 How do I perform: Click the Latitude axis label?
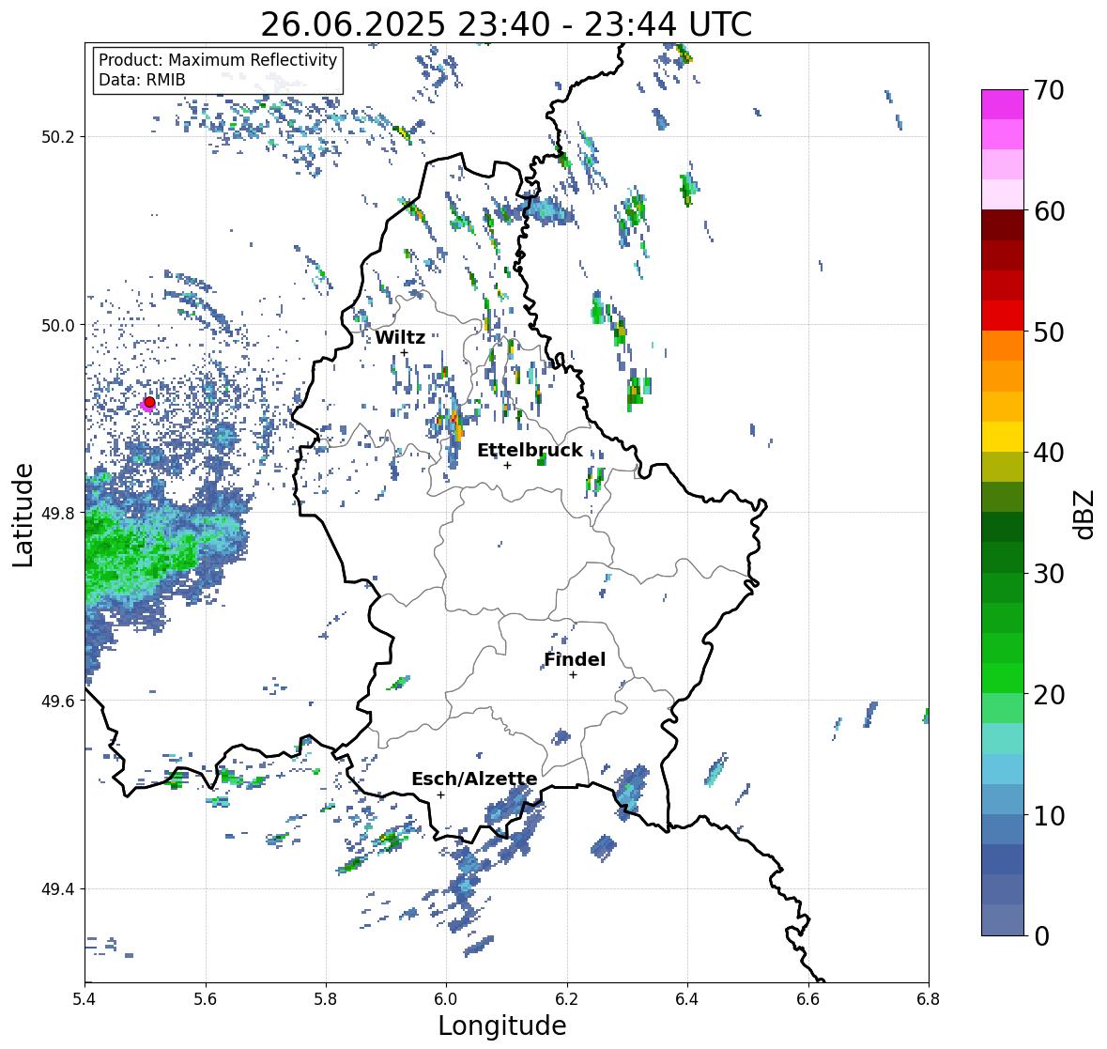point(23,515)
